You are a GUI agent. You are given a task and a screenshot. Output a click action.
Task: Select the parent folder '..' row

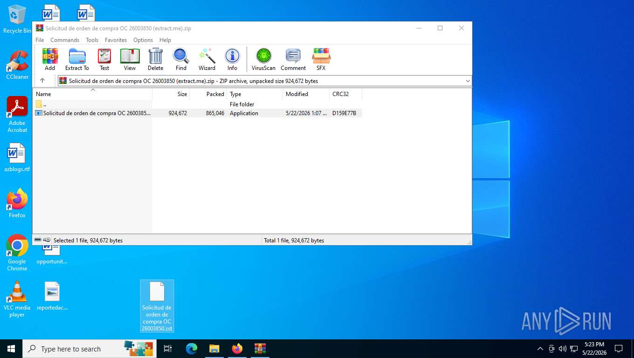tap(198, 104)
